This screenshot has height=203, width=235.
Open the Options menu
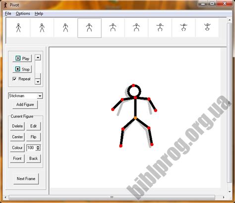click(x=23, y=13)
